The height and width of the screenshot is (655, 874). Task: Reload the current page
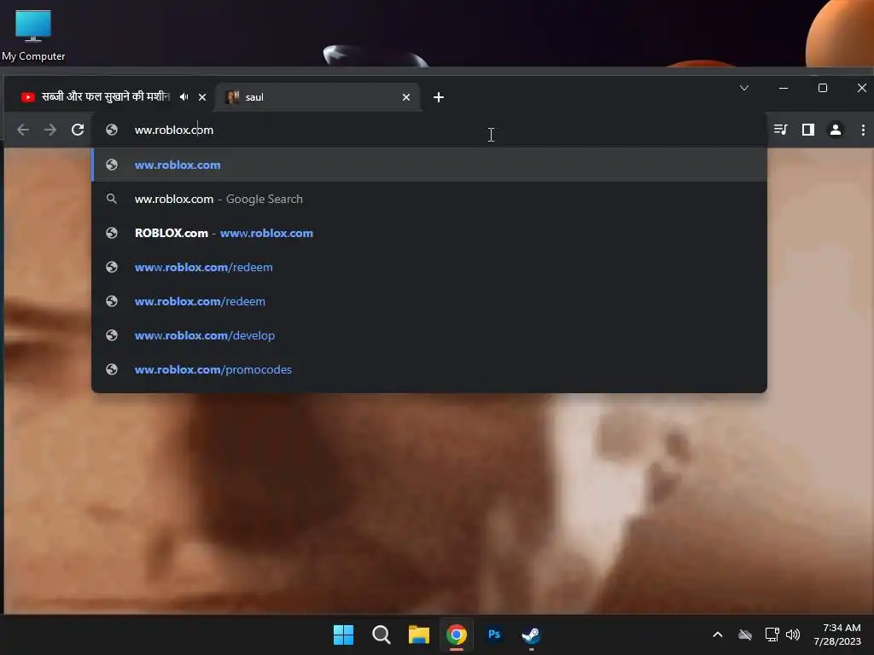78,130
